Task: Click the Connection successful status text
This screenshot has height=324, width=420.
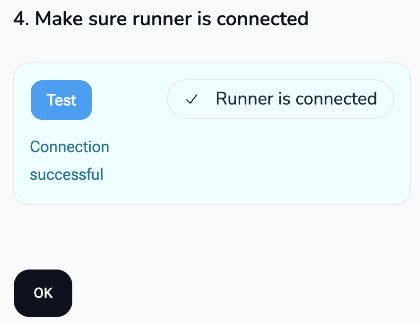Action: 69,160
